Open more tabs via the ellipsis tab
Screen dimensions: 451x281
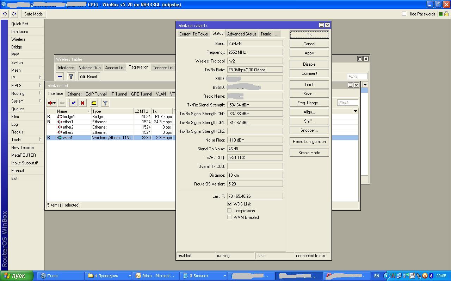click(277, 34)
